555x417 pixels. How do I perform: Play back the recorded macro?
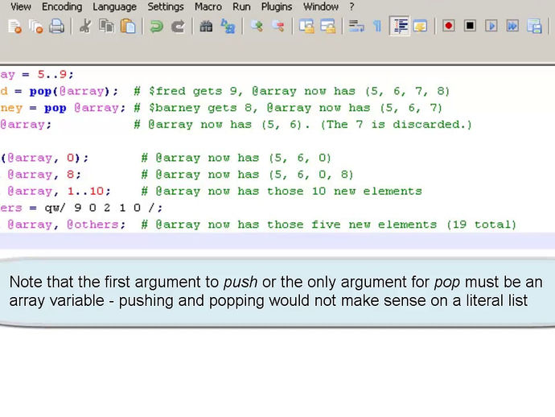click(x=491, y=26)
